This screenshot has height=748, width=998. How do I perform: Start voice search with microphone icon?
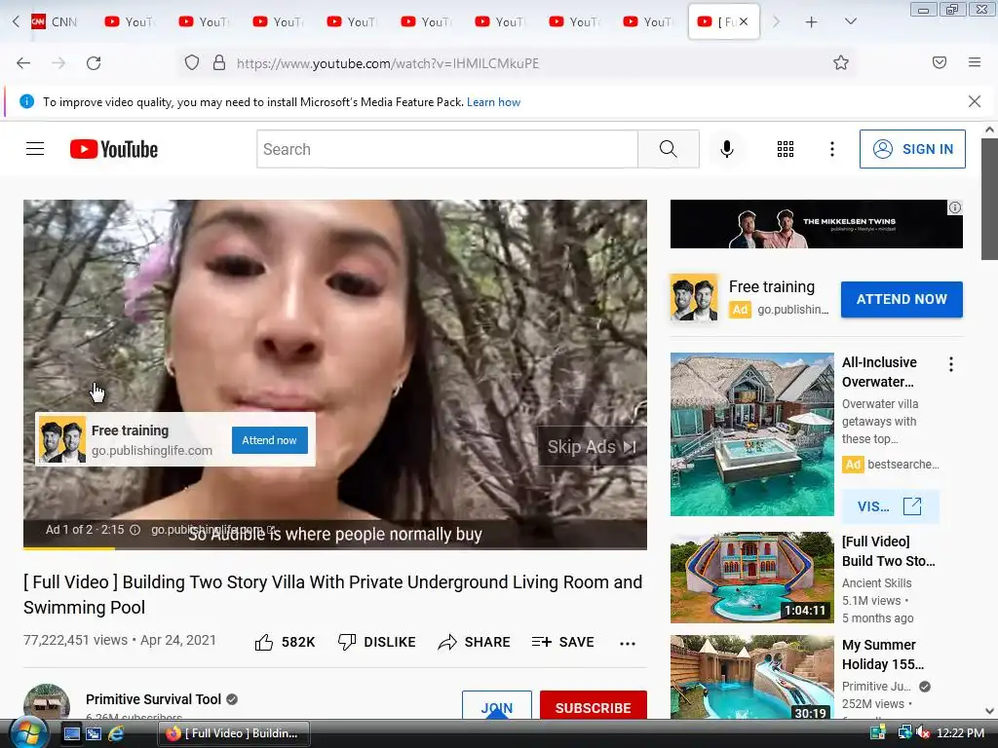click(x=727, y=149)
